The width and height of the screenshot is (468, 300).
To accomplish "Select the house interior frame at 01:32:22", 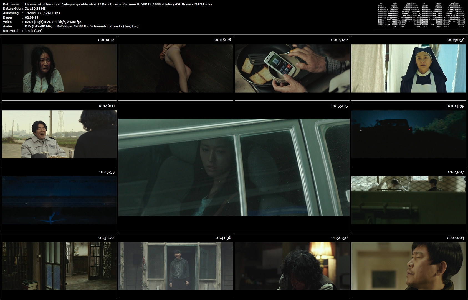I will [59, 266].
